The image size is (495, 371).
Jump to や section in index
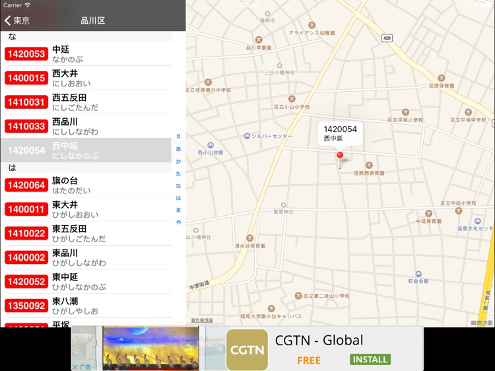178,222
